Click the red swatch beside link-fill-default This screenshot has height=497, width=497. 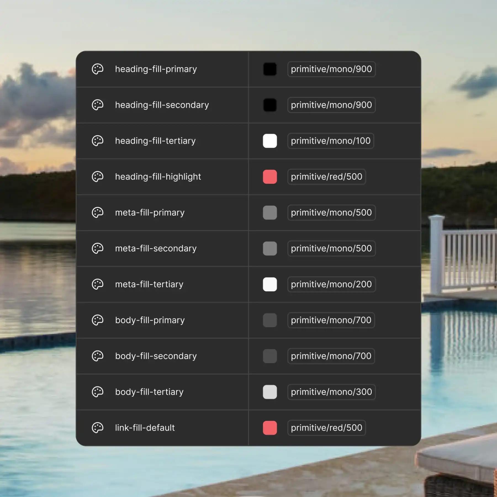(x=270, y=428)
